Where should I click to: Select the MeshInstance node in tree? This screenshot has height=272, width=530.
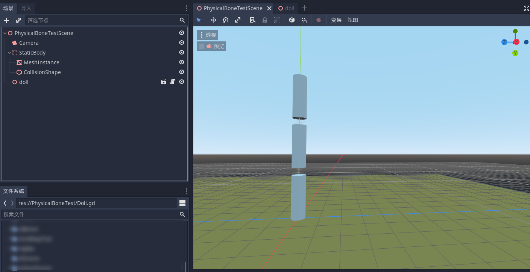click(41, 62)
